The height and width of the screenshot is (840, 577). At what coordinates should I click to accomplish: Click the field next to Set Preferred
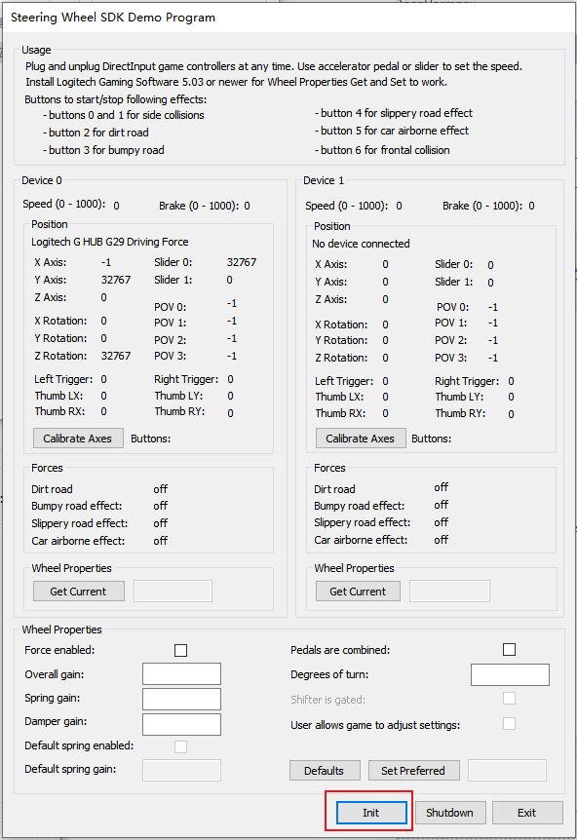pos(508,771)
